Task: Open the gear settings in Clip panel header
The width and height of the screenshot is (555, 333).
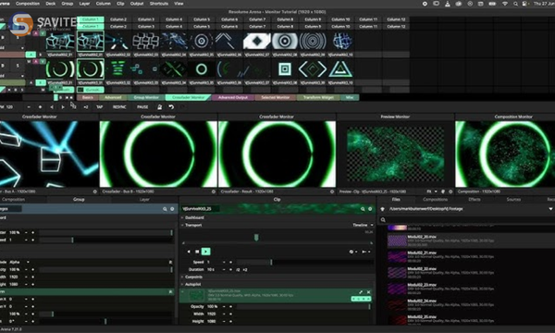Action: (x=370, y=209)
